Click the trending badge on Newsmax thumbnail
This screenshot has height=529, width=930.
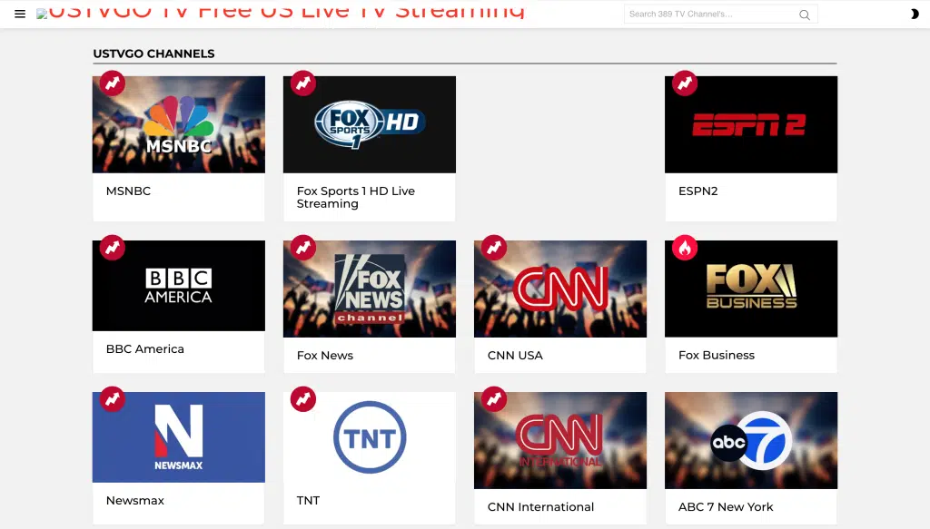(112, 398)
